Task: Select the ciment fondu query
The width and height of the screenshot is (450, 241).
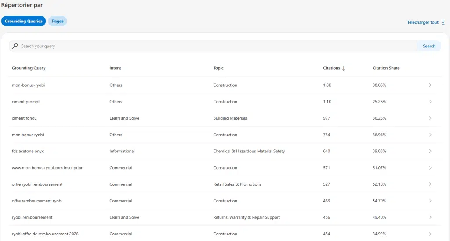Action: coord(25,118)
